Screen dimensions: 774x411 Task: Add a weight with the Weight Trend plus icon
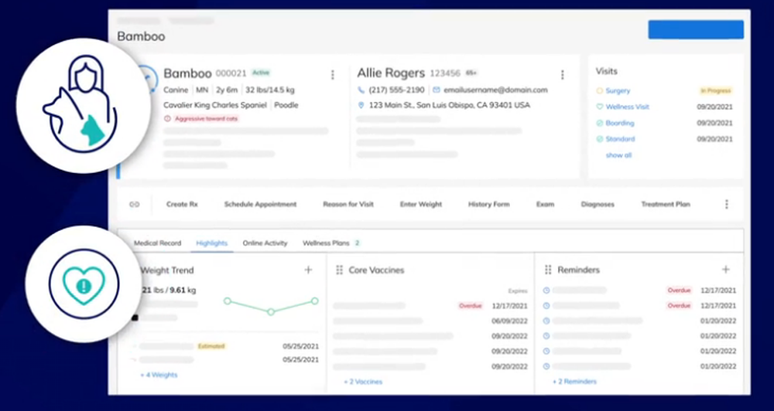tap(309, 270)
